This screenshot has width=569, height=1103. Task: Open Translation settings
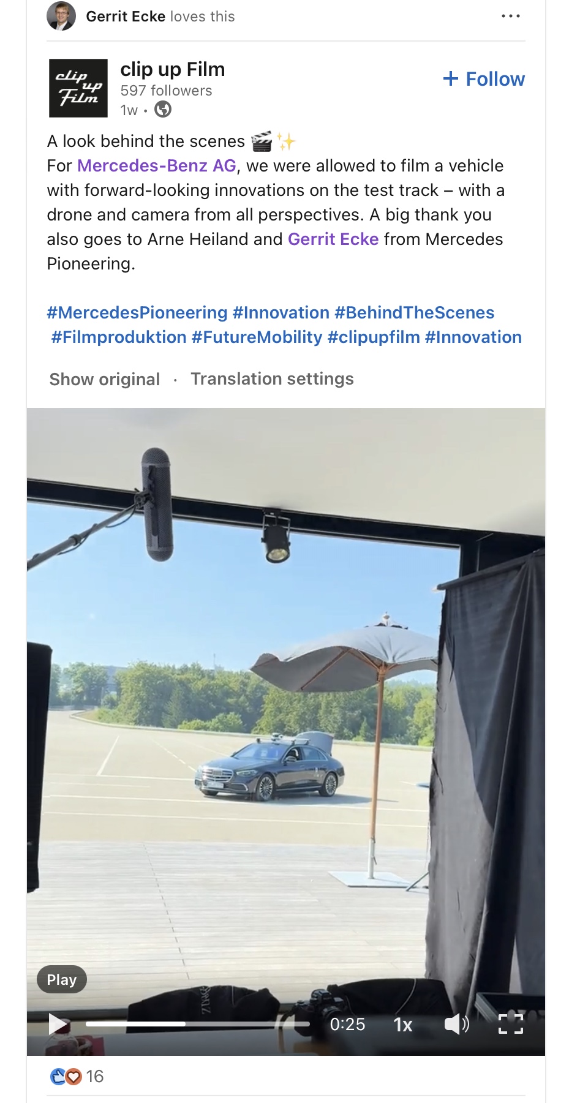[x=273, y=379]
